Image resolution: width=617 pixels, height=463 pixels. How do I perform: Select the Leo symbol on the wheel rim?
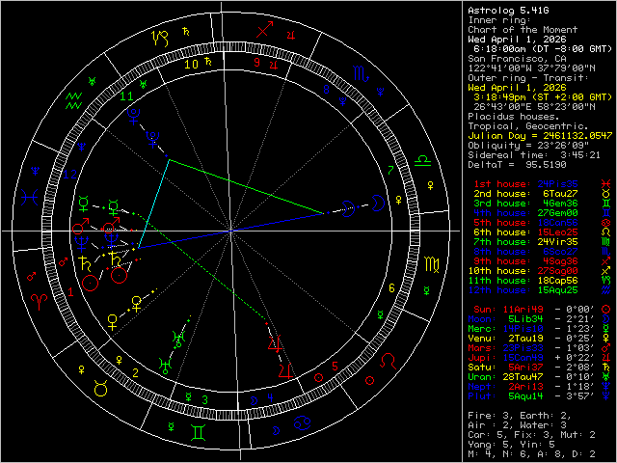pos(390,360)
